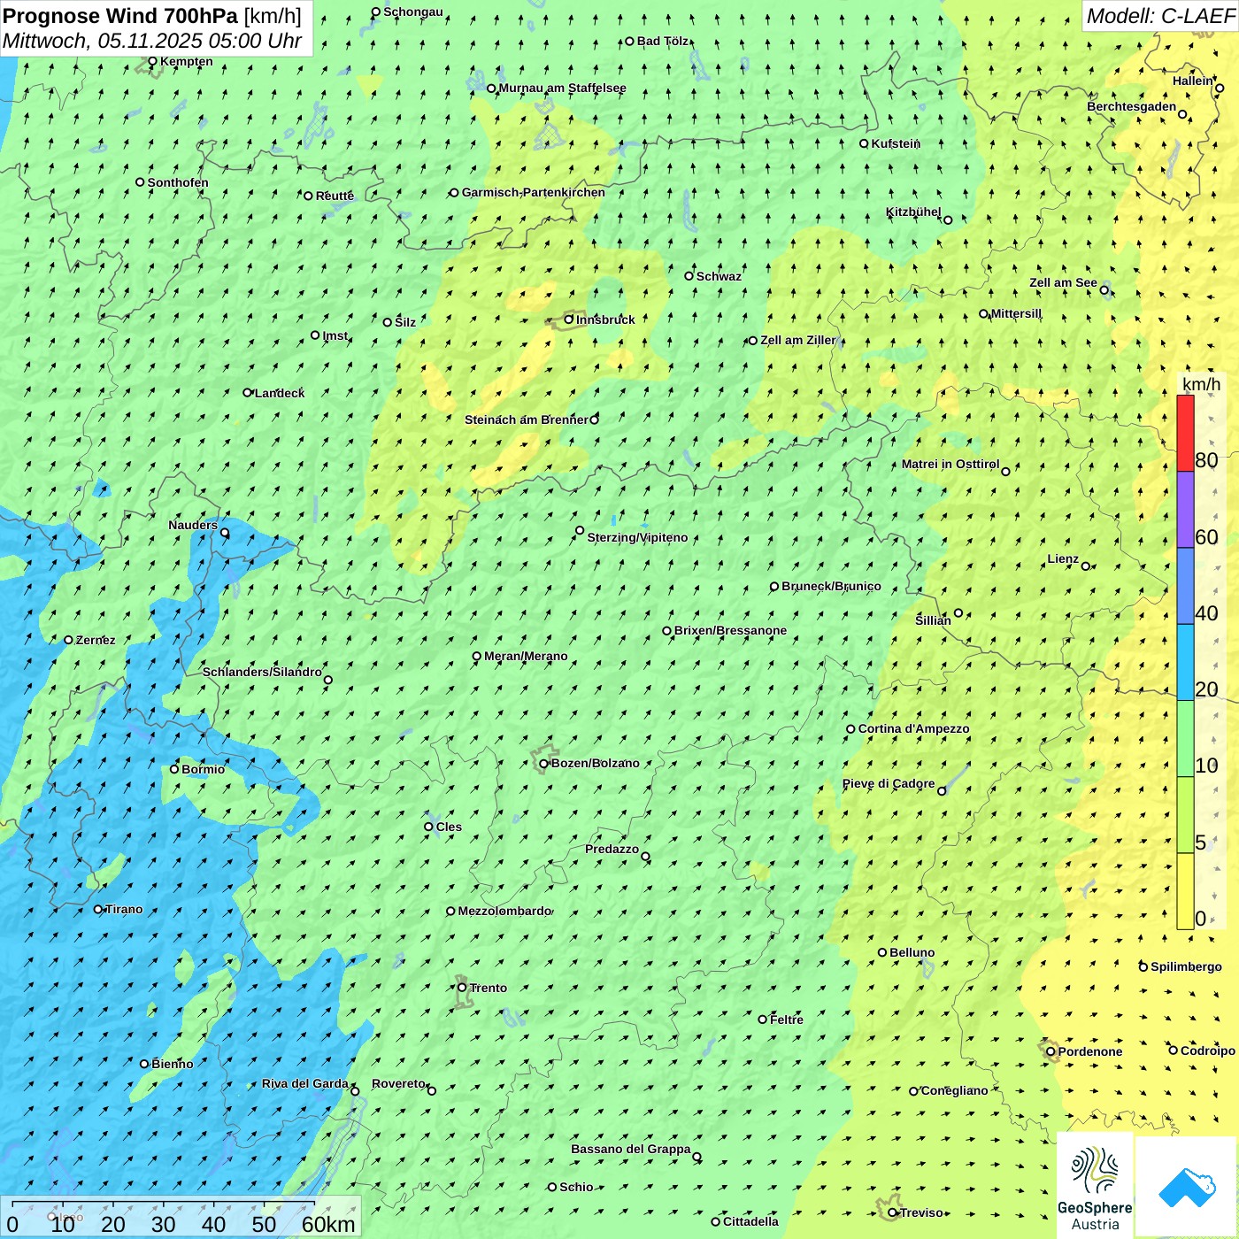Click the red 80 km/h legend color
Viewport: 1239px width, 1239px height.
click(1185, 434)
